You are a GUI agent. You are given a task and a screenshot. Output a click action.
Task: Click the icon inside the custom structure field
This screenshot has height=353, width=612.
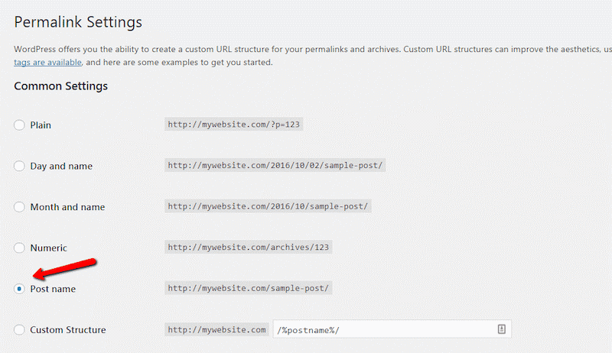[x=502, y=329]
